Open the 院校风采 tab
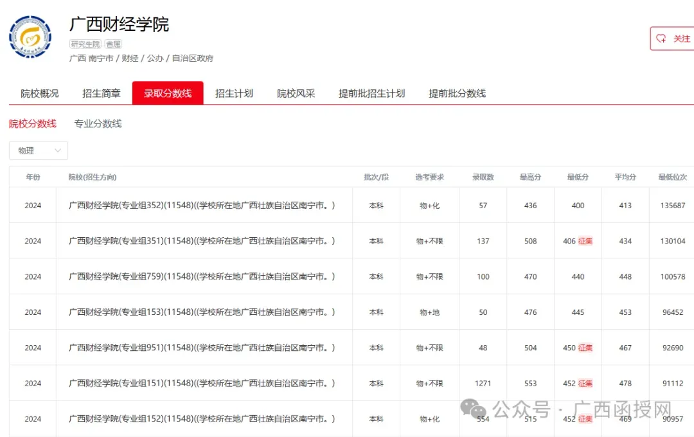 click(x=296, y=93)
